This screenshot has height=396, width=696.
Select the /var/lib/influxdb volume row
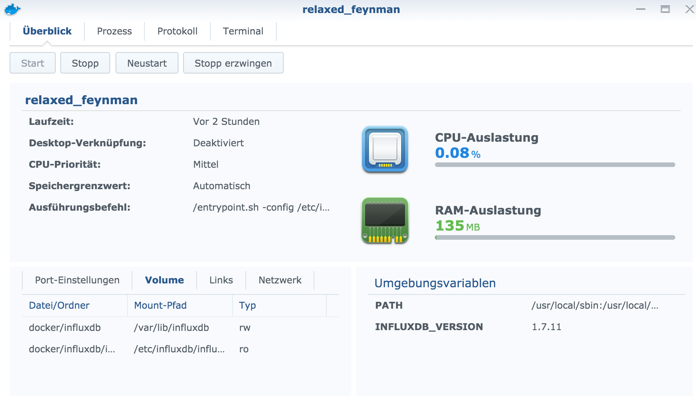coord(171,328)
